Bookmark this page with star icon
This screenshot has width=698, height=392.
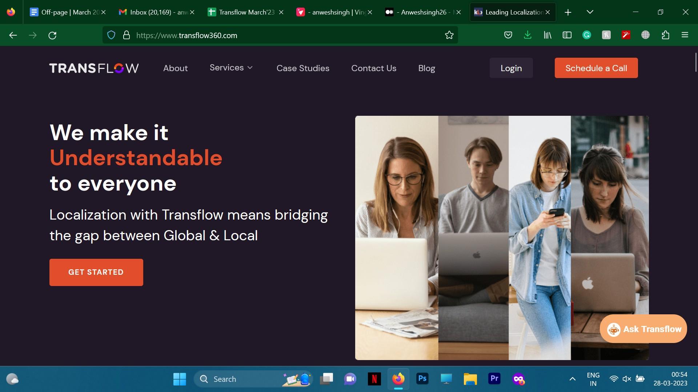(449, 35)
